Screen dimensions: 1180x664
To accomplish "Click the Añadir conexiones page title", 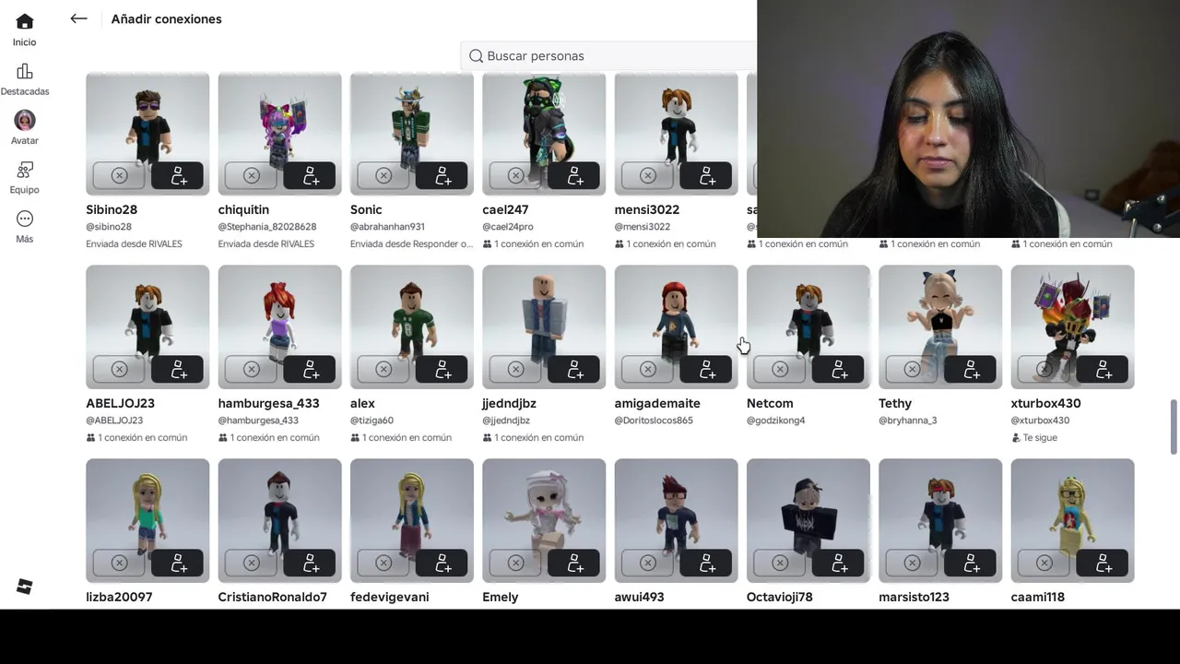I will tap(166, 18).
